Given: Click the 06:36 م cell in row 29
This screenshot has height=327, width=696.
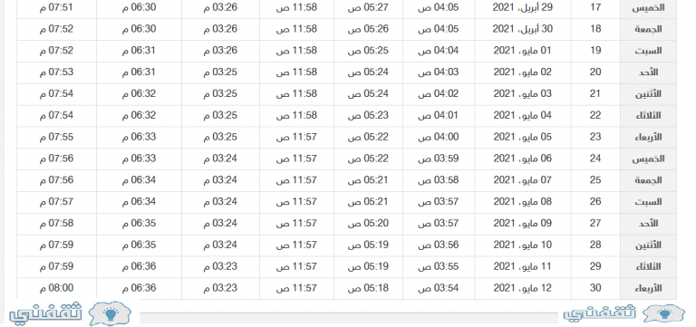Looking at the screenshot, I should [139, 266].
